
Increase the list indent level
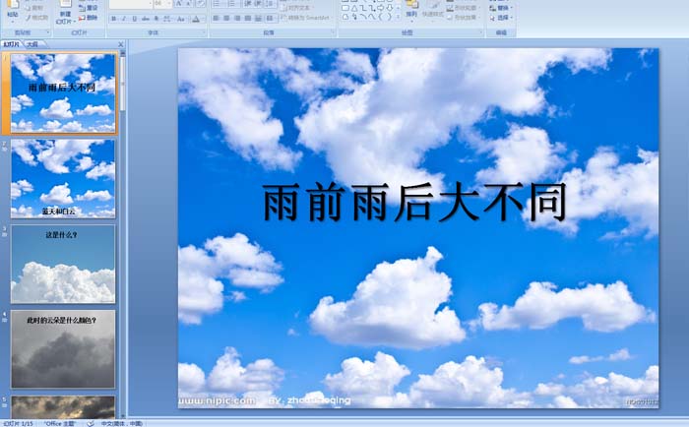click(x=258, y=4)
